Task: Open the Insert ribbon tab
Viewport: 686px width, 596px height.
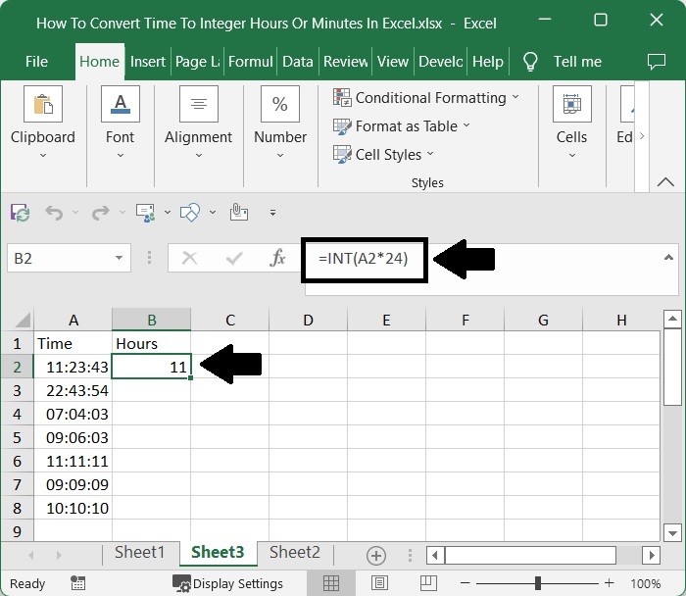Action: click(148, 61)
